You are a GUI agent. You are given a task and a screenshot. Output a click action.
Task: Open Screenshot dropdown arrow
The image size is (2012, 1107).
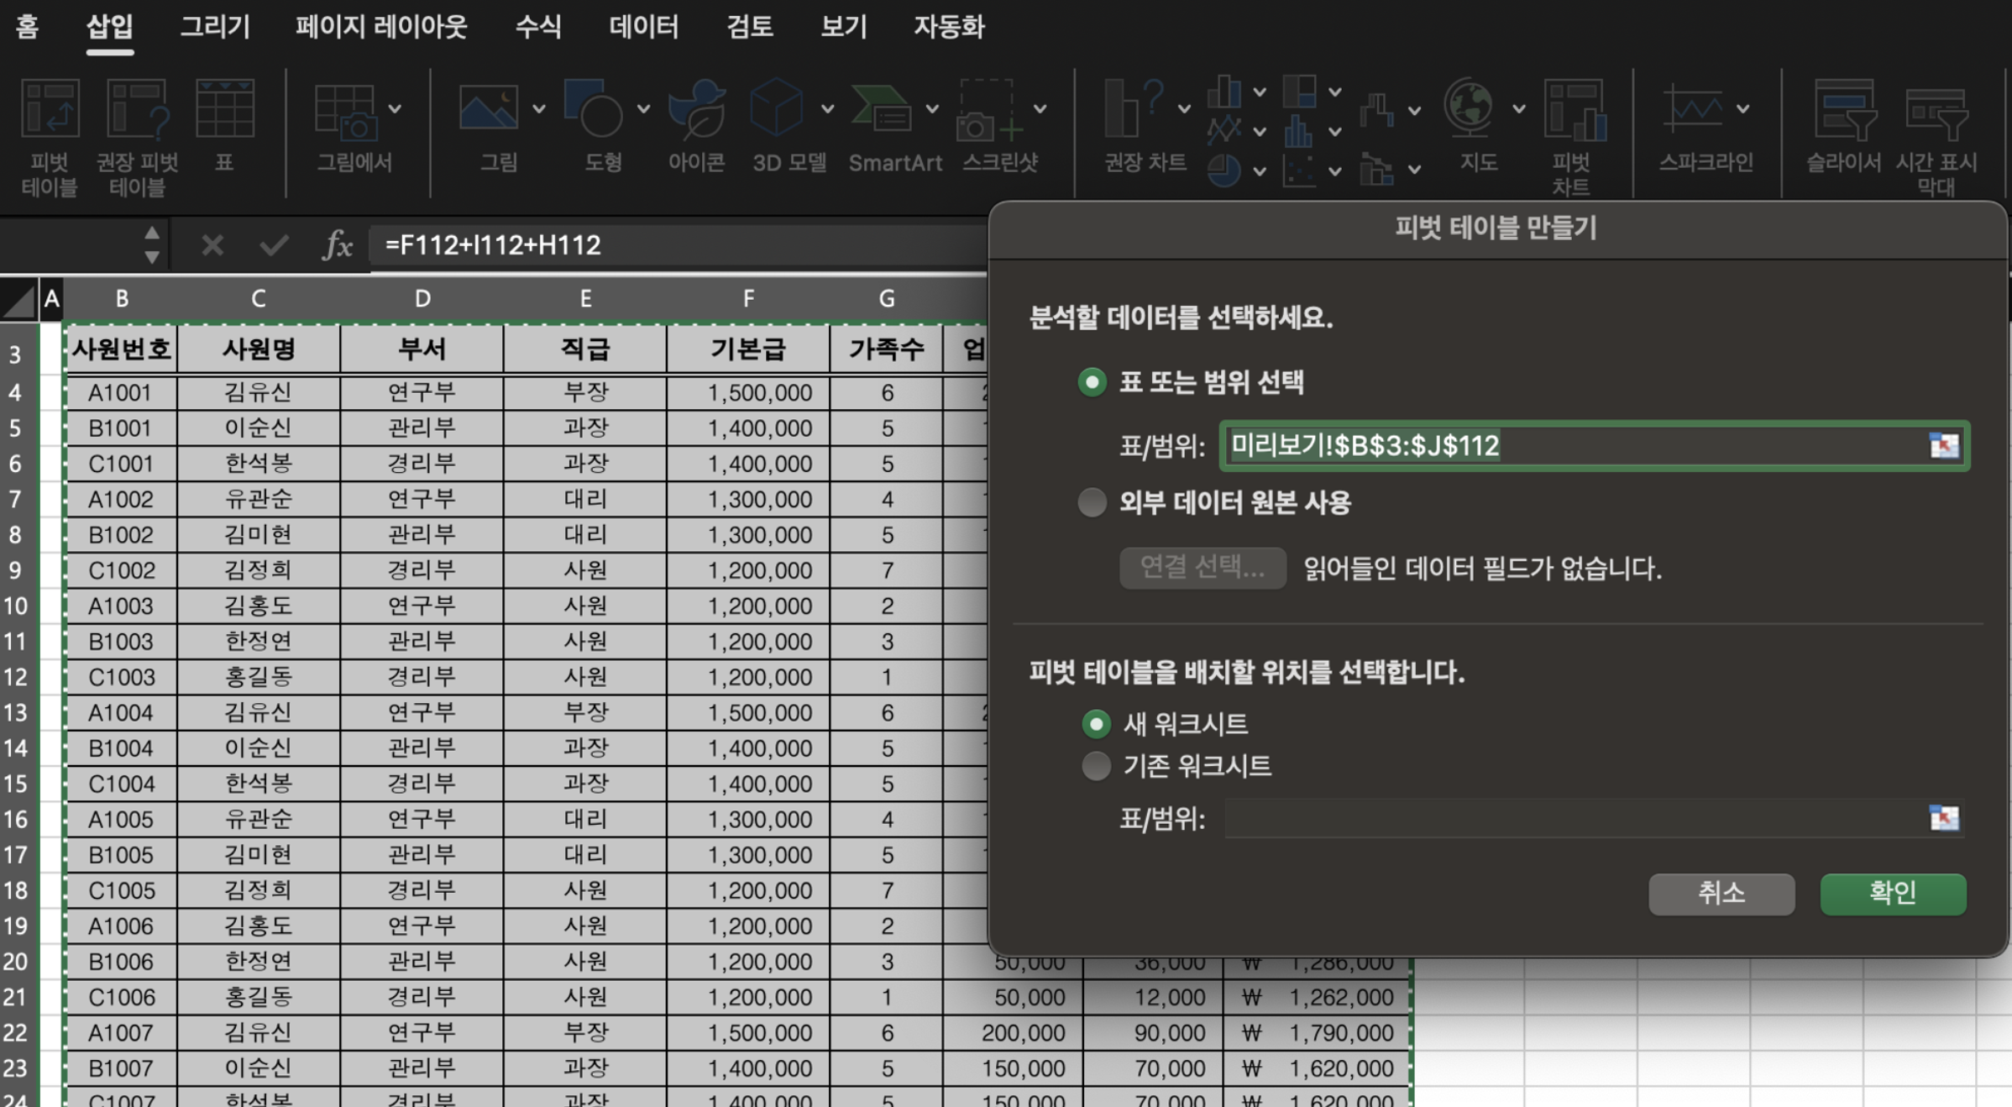point(1040,109)
